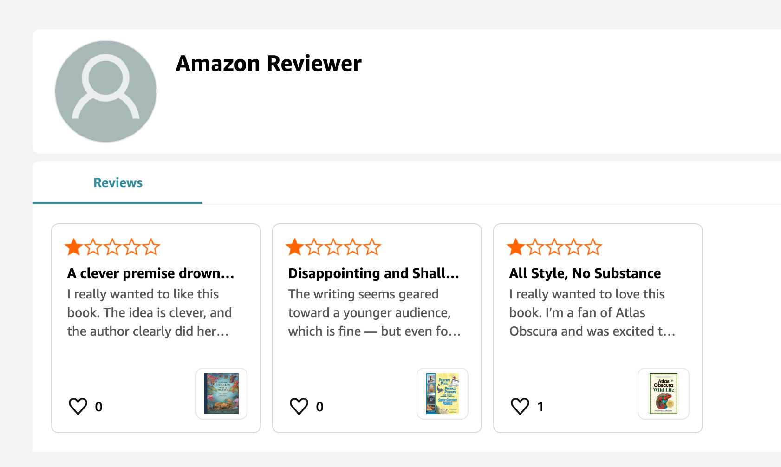Open the yellow dolphins book cover thumbnail

pos(443,394)
